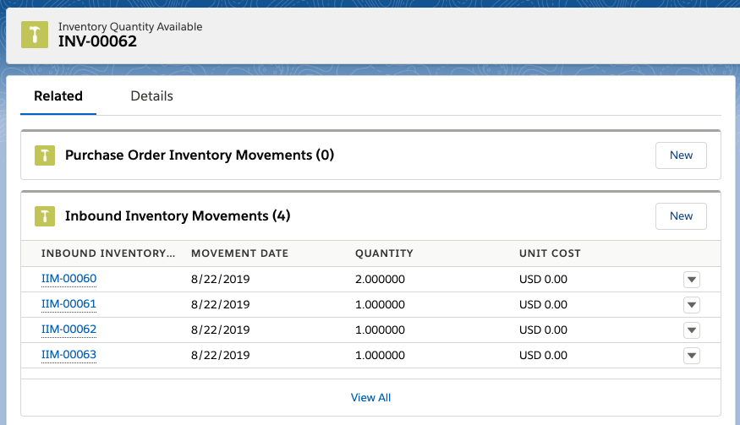Expand row actions for IIM-00063
Viewport: 740px width, 425px height.
coord(692,356)
